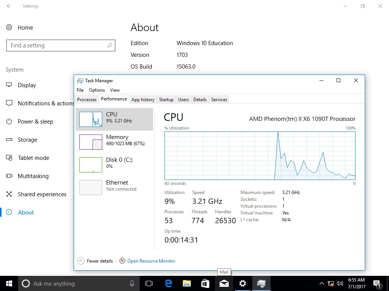The height and width of the screenshot is (291, 389).
Task: Show hidden tray icons chevron
Action: pos(321,283)
